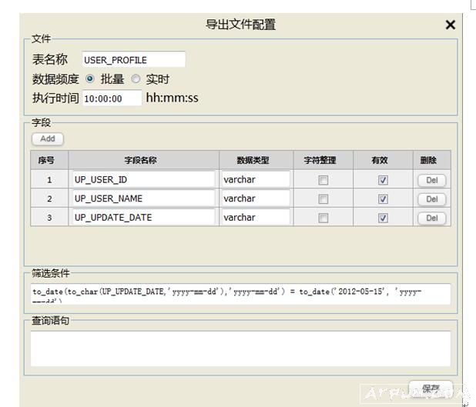The width and height of the screenshot is (476, 407).
Task: Edit the UP_USER_NAME field name box
Action: coord(143,198)
